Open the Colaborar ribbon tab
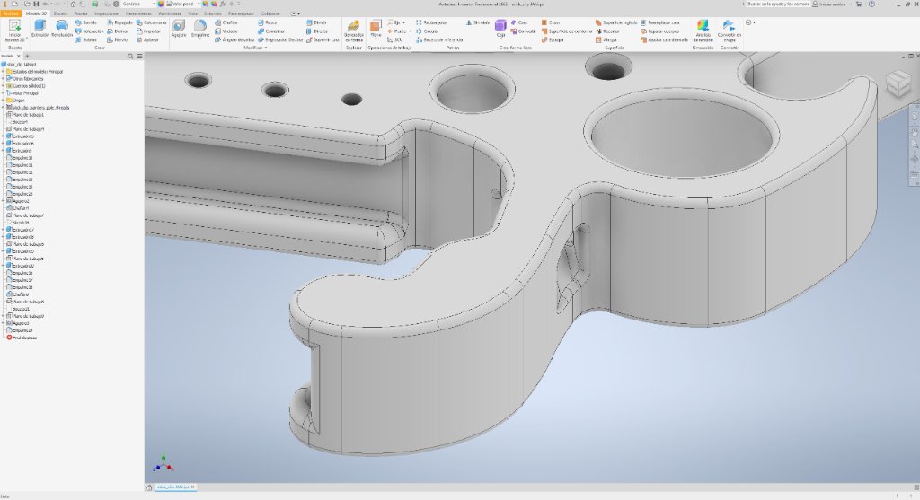The width and height of the screenshot is (920, 500). 270,13
